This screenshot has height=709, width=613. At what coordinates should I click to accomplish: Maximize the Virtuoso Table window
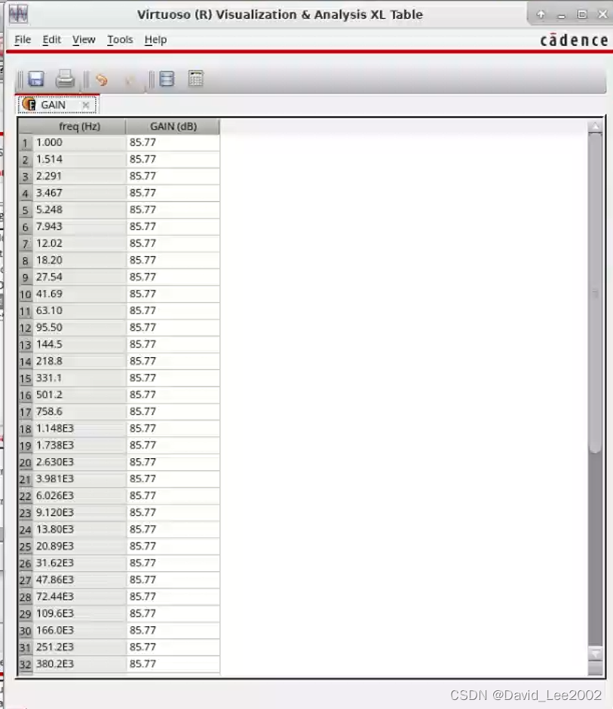pyautogui.click(x=582, y=14)
